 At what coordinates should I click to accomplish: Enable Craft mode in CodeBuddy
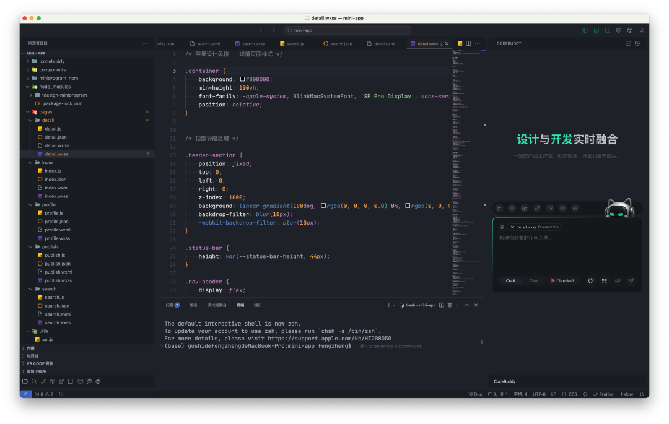pyautogui.click(x=510, y=280)
